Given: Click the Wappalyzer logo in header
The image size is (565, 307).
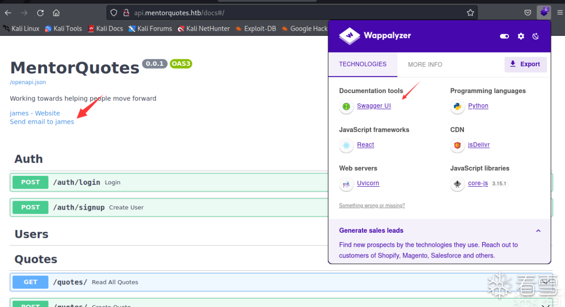Looking at the screenshot, I should coord(375,36).
